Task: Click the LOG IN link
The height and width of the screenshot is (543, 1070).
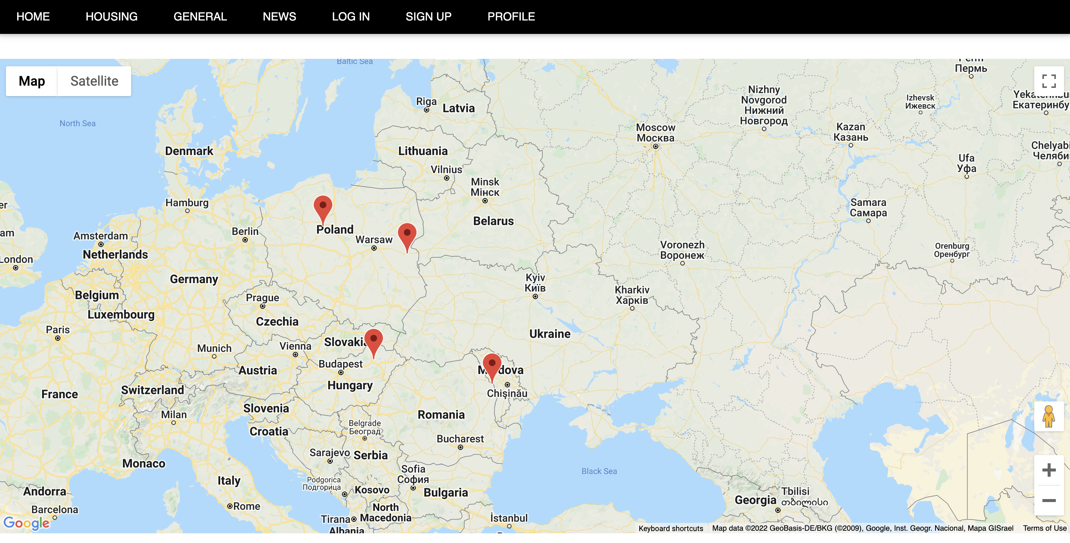Action: pos(351,17)
